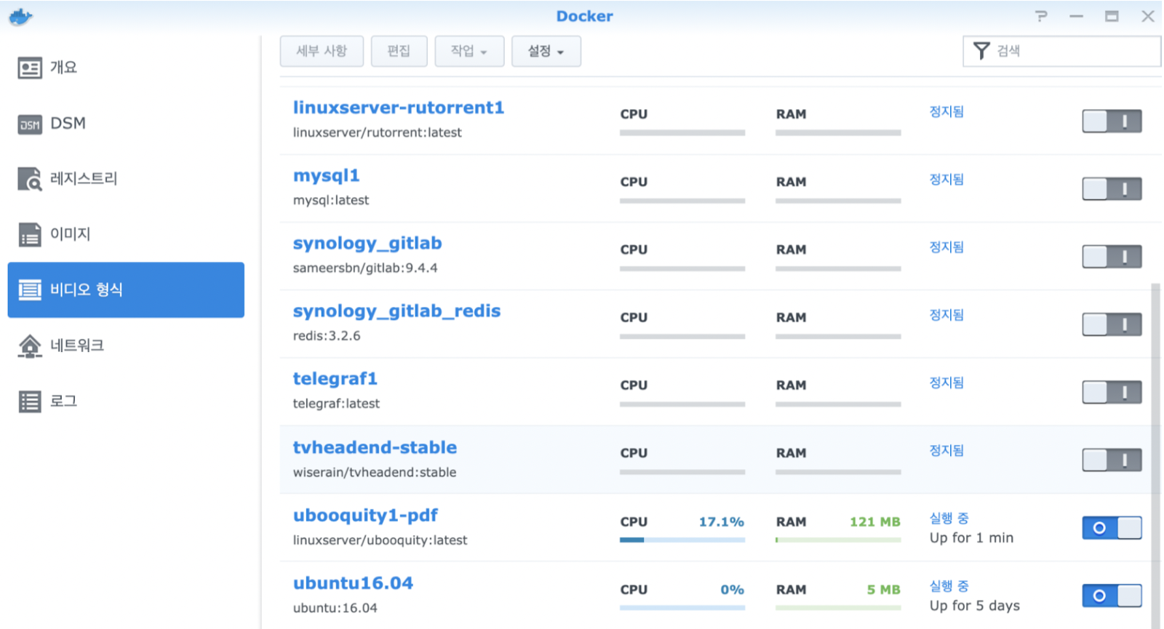Open help with the question mark icon
Image resolution: width=1164 pixels, height=629 pixels.
tap(1042, 16)
